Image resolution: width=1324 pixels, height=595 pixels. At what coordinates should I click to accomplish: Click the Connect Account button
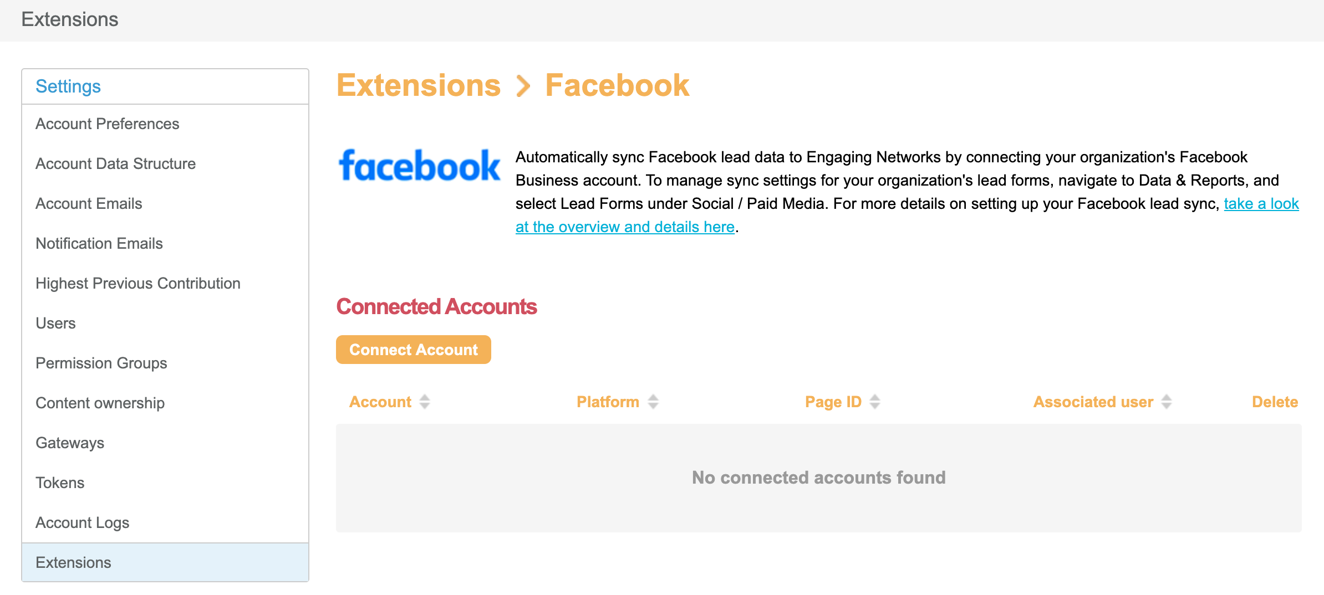[413, 350]
